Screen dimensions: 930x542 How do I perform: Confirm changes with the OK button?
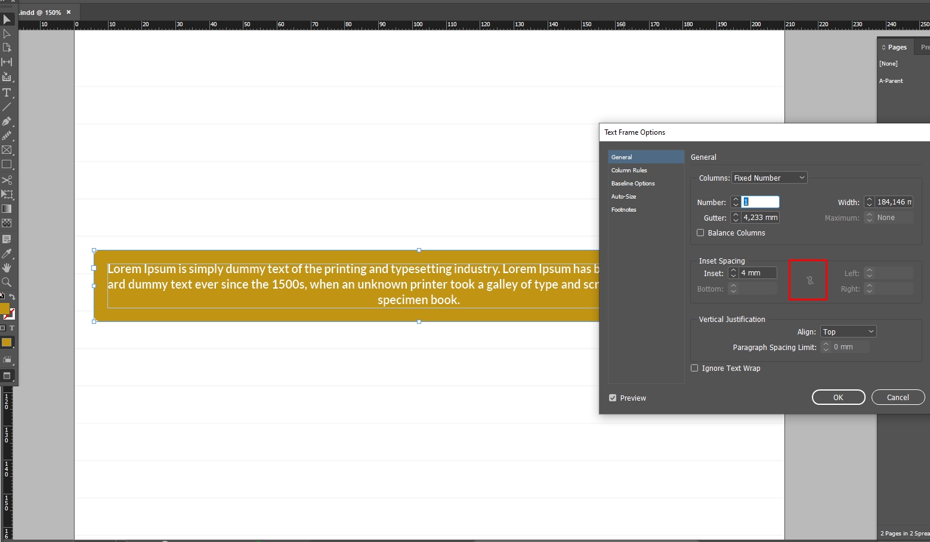tap(838, 397)
